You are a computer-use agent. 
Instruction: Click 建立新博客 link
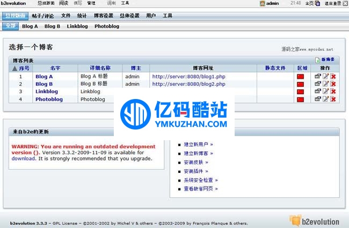(x=198, y=153)
